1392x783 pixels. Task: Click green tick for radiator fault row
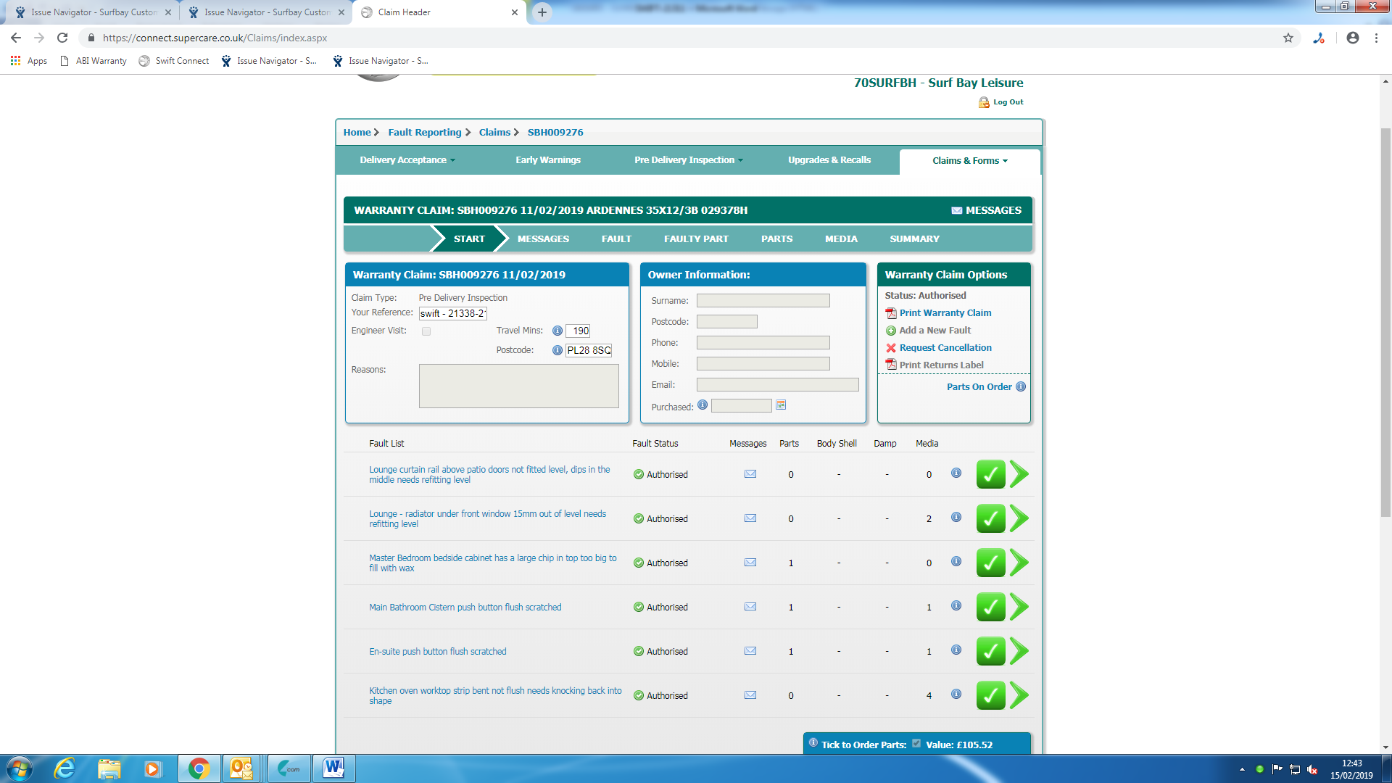(990, 518)
